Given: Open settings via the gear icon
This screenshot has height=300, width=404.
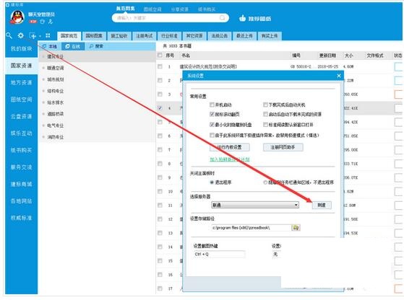Looking at the screenshot, I should pyautogui.click(x=21, y=36).
